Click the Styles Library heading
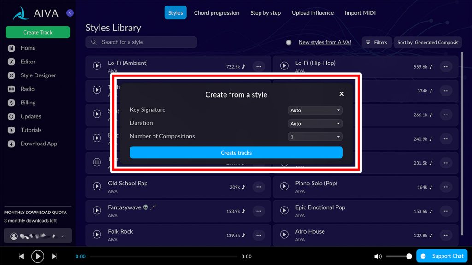This screenshot has width=472, height=265. [x=113, y=28]
